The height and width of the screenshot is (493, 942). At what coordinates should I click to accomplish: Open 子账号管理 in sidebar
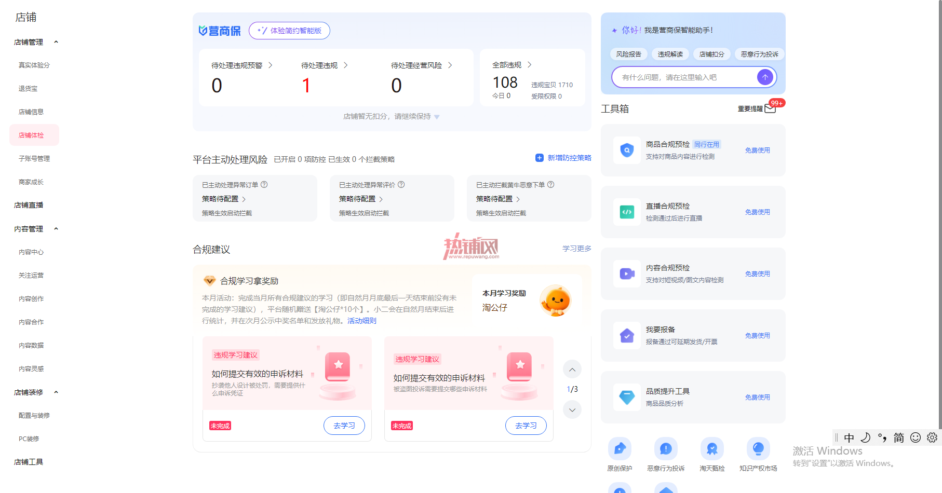pyautogui.click(x=34, y=159)
